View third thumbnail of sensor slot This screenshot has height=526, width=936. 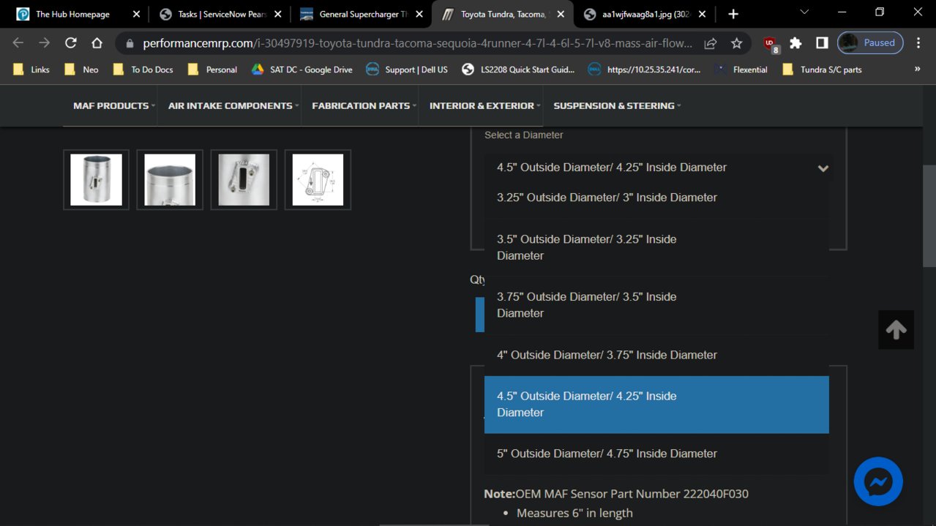click(x=244, y=180)
